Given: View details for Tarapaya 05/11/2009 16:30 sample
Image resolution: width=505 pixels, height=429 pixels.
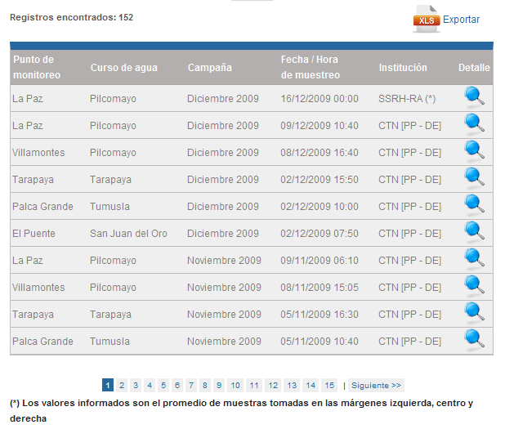Looking at the screenshot, I should (474, 313).
